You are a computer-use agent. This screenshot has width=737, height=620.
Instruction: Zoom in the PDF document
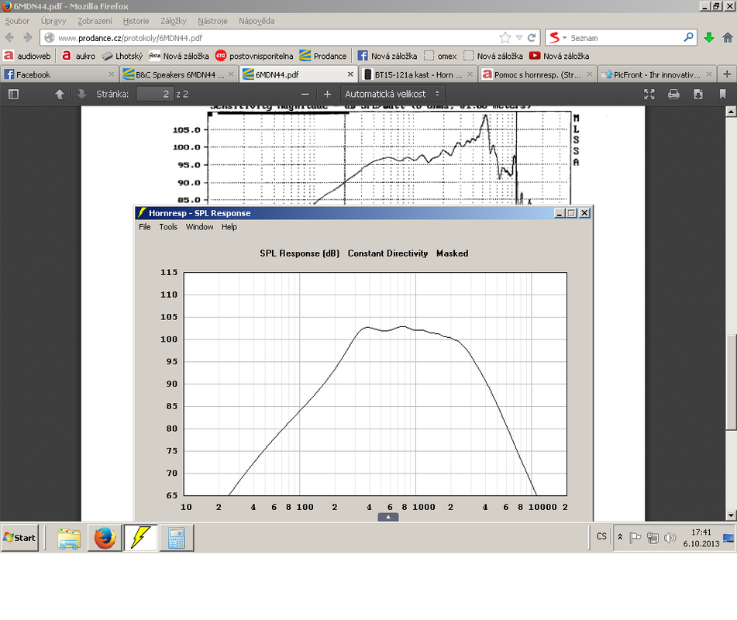(x=328, y=94)
